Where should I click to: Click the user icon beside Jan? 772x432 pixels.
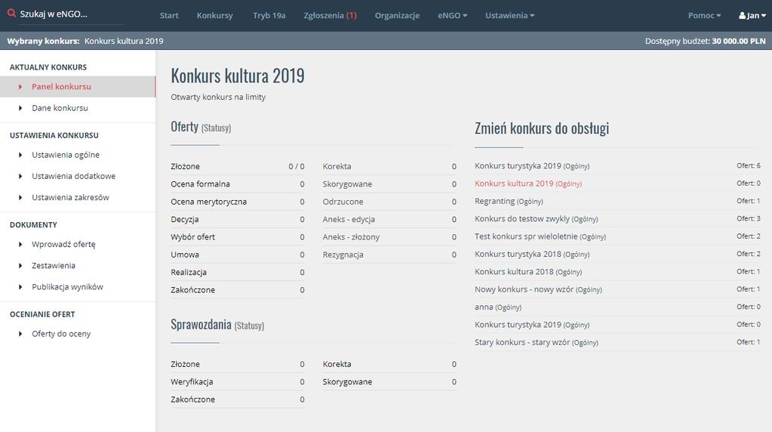pyautogui.click(x=742, y=16)
